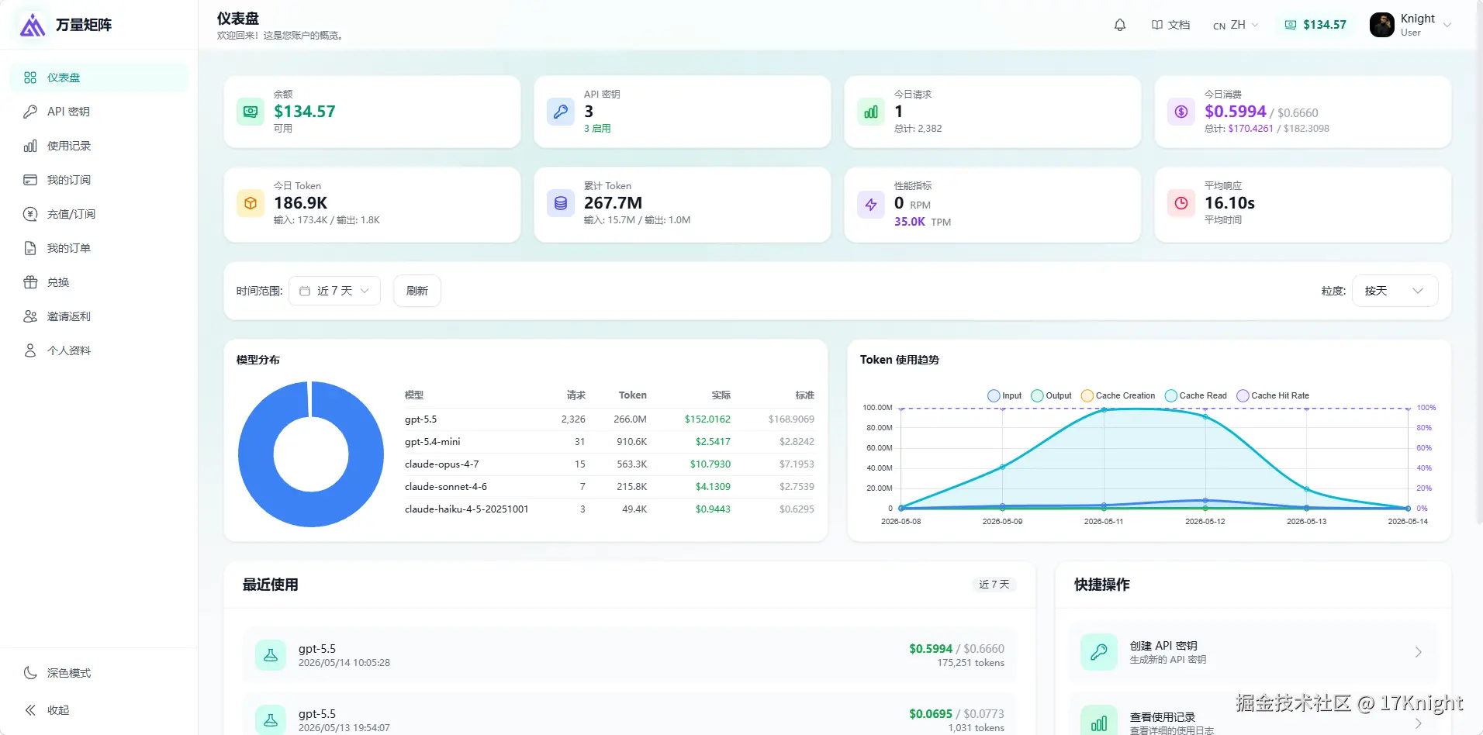Click the balance wallet icon card

point(251,112)
